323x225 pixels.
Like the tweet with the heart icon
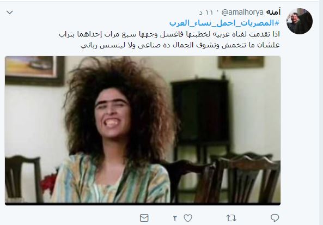(x=188, y=218)
